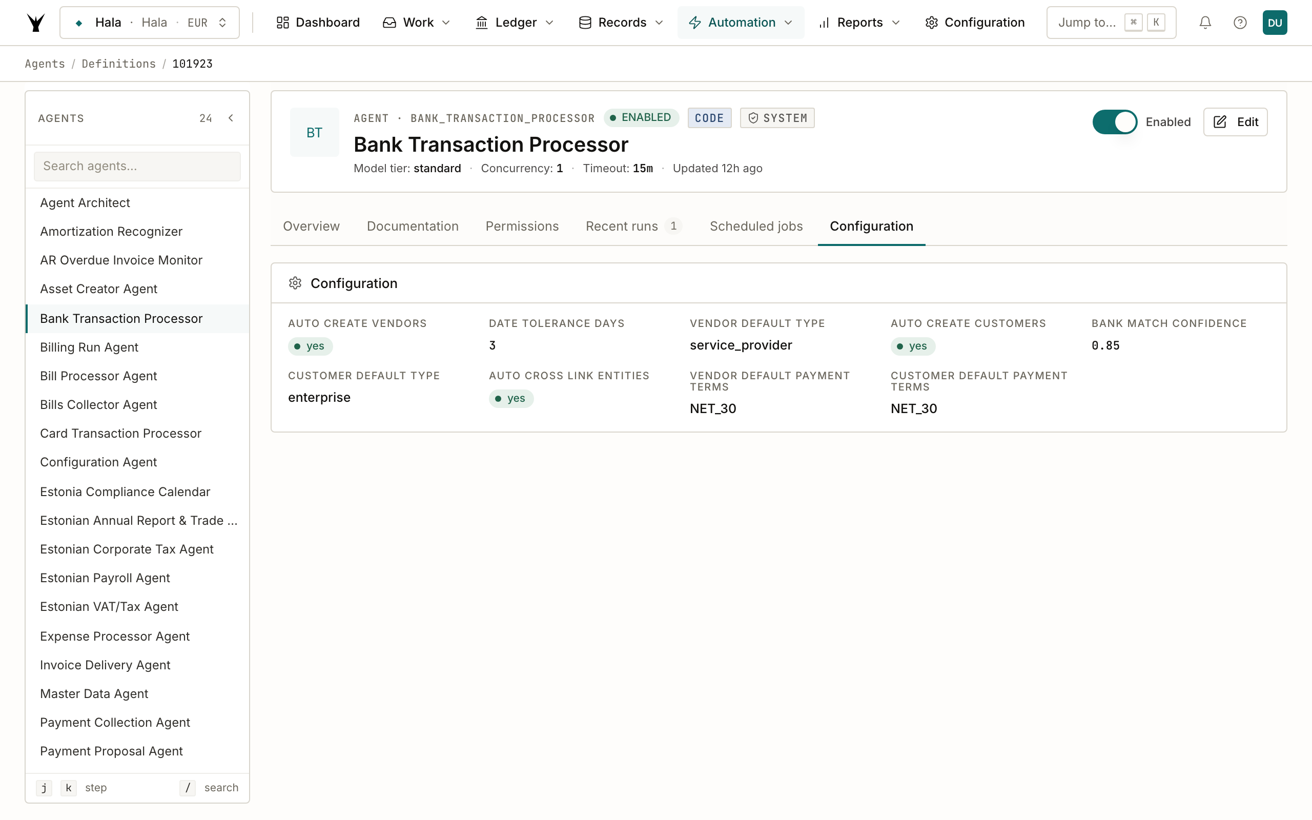Screen dimensions: 1312x820
Task: Select Master Data Agent
Action: (x=137, y=693)
